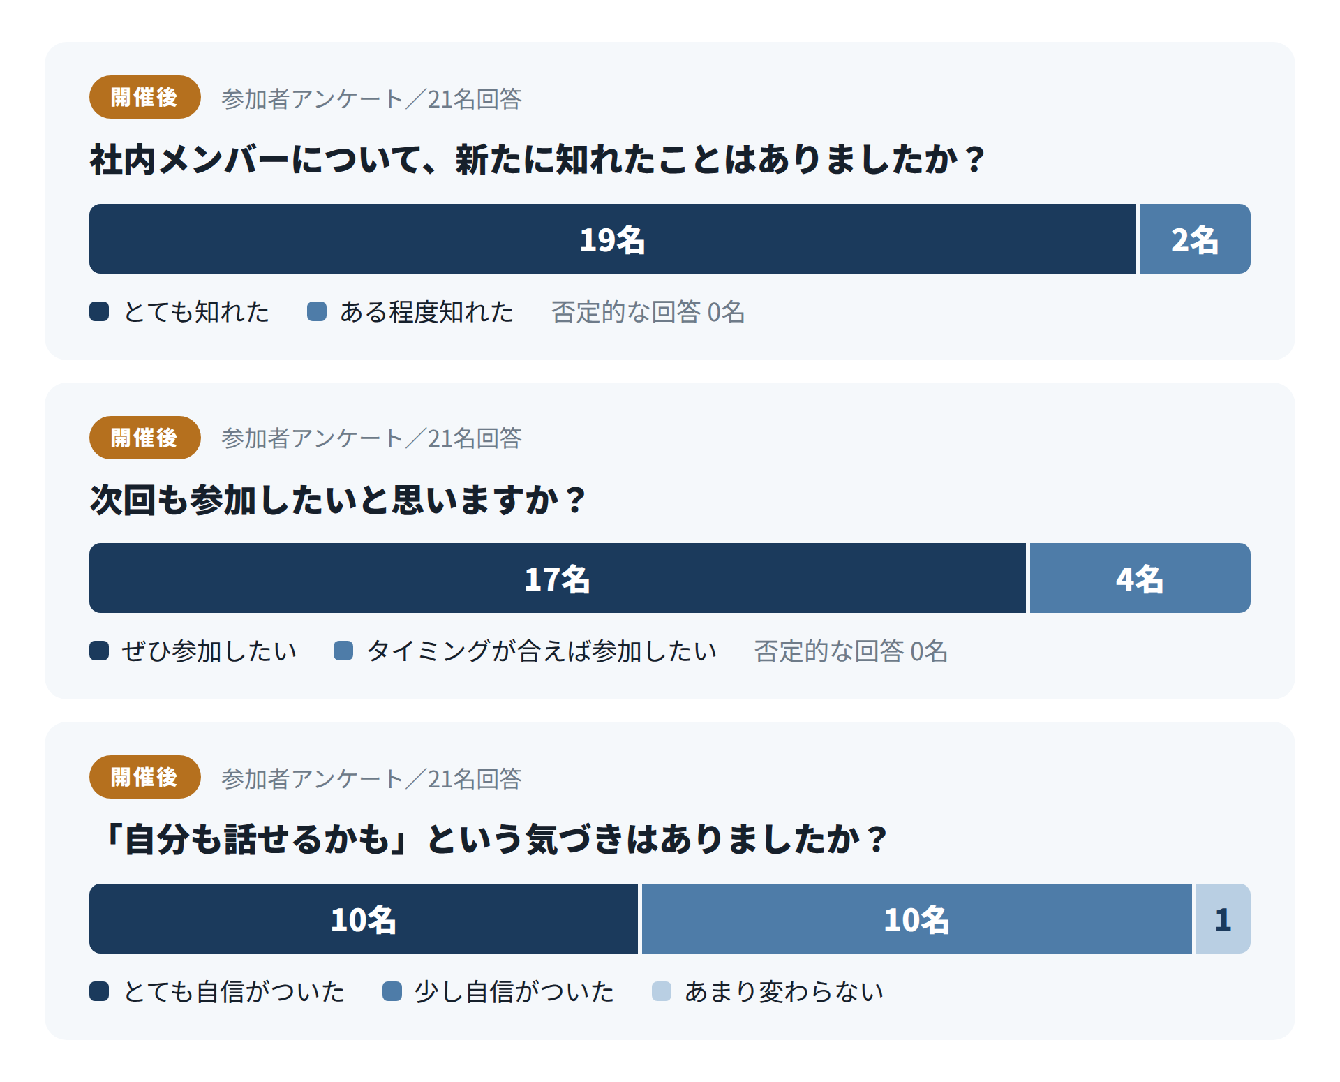The image size is (1340, 1082).
Task: Click the second 10名 medium-blue segment
Action: [x=916, y=919]
